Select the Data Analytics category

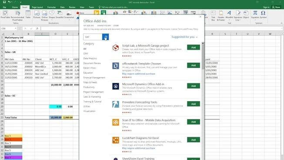[x=90, y=58]
